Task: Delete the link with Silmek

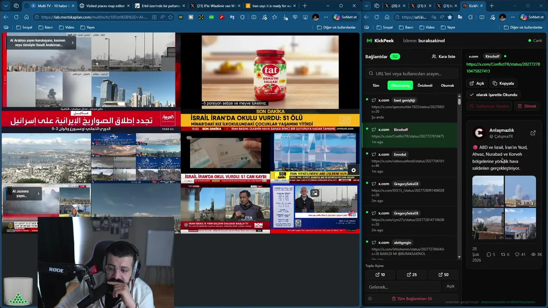Action: (x=527, y=106)
